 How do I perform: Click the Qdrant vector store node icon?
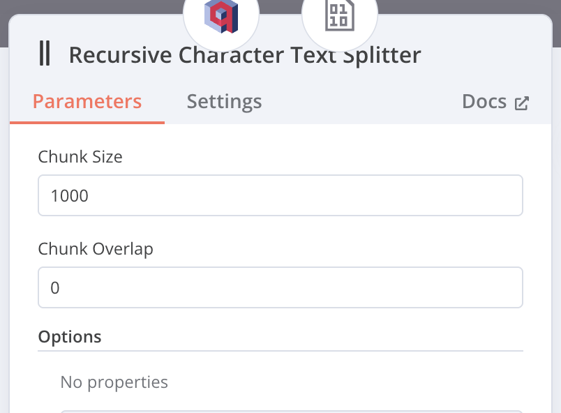point(221,16)
